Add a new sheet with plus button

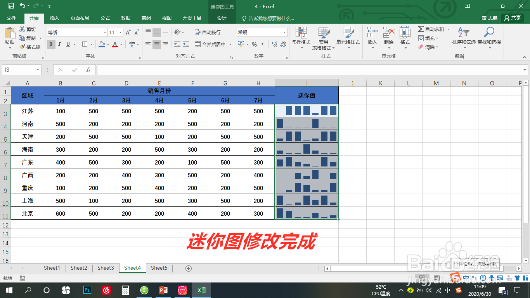[189, 268]
